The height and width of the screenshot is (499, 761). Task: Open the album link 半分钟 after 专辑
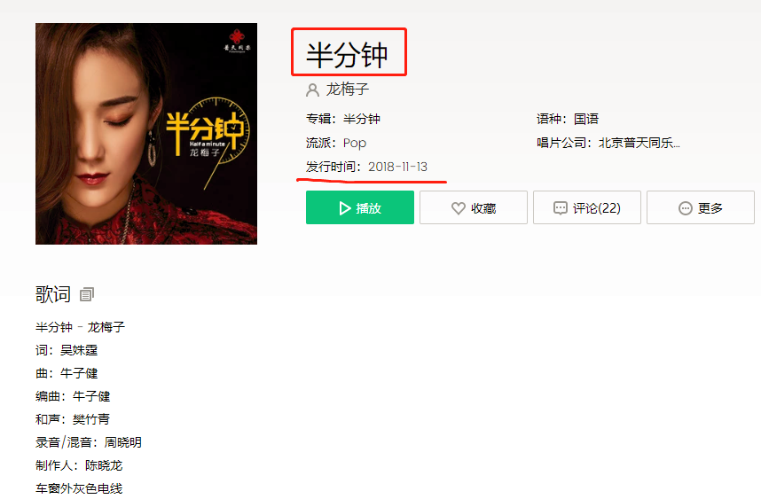(362, 119)
